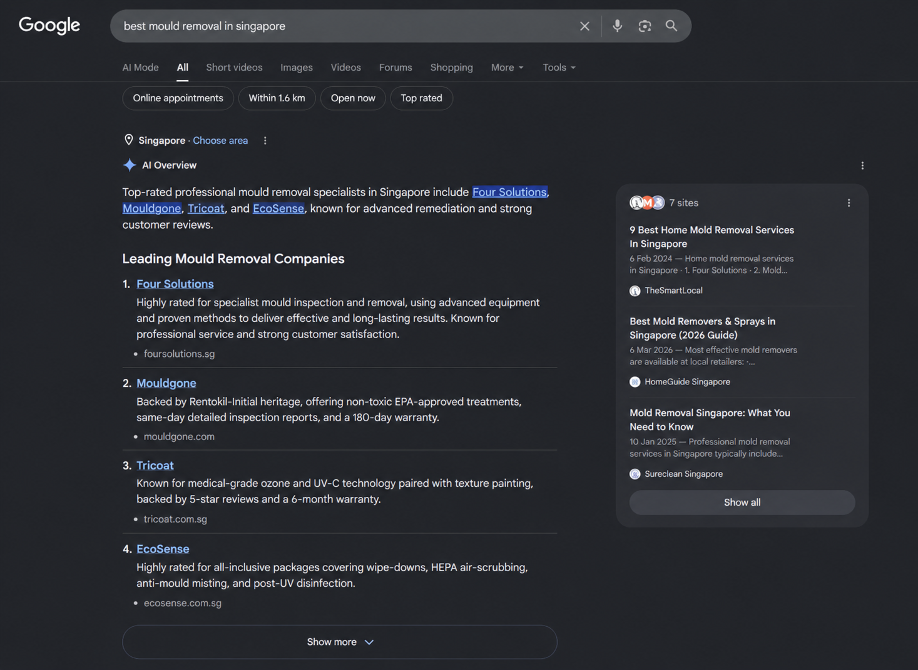Submit search with magnifying glass icon
The height and width of the screenshot is (670, 918).
coord(671,26)
